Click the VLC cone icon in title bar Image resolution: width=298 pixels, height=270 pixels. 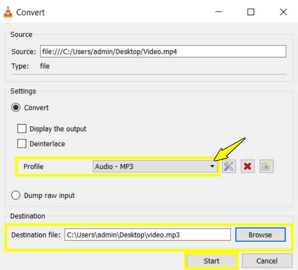[8, 12]
